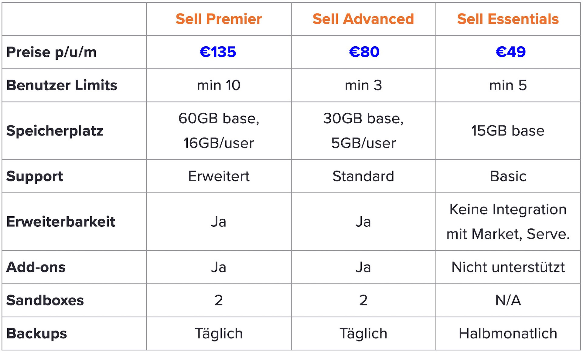The image size is (583, 353).
Task: Click the Benutzer Limits row label
Action: pos(62,85)
